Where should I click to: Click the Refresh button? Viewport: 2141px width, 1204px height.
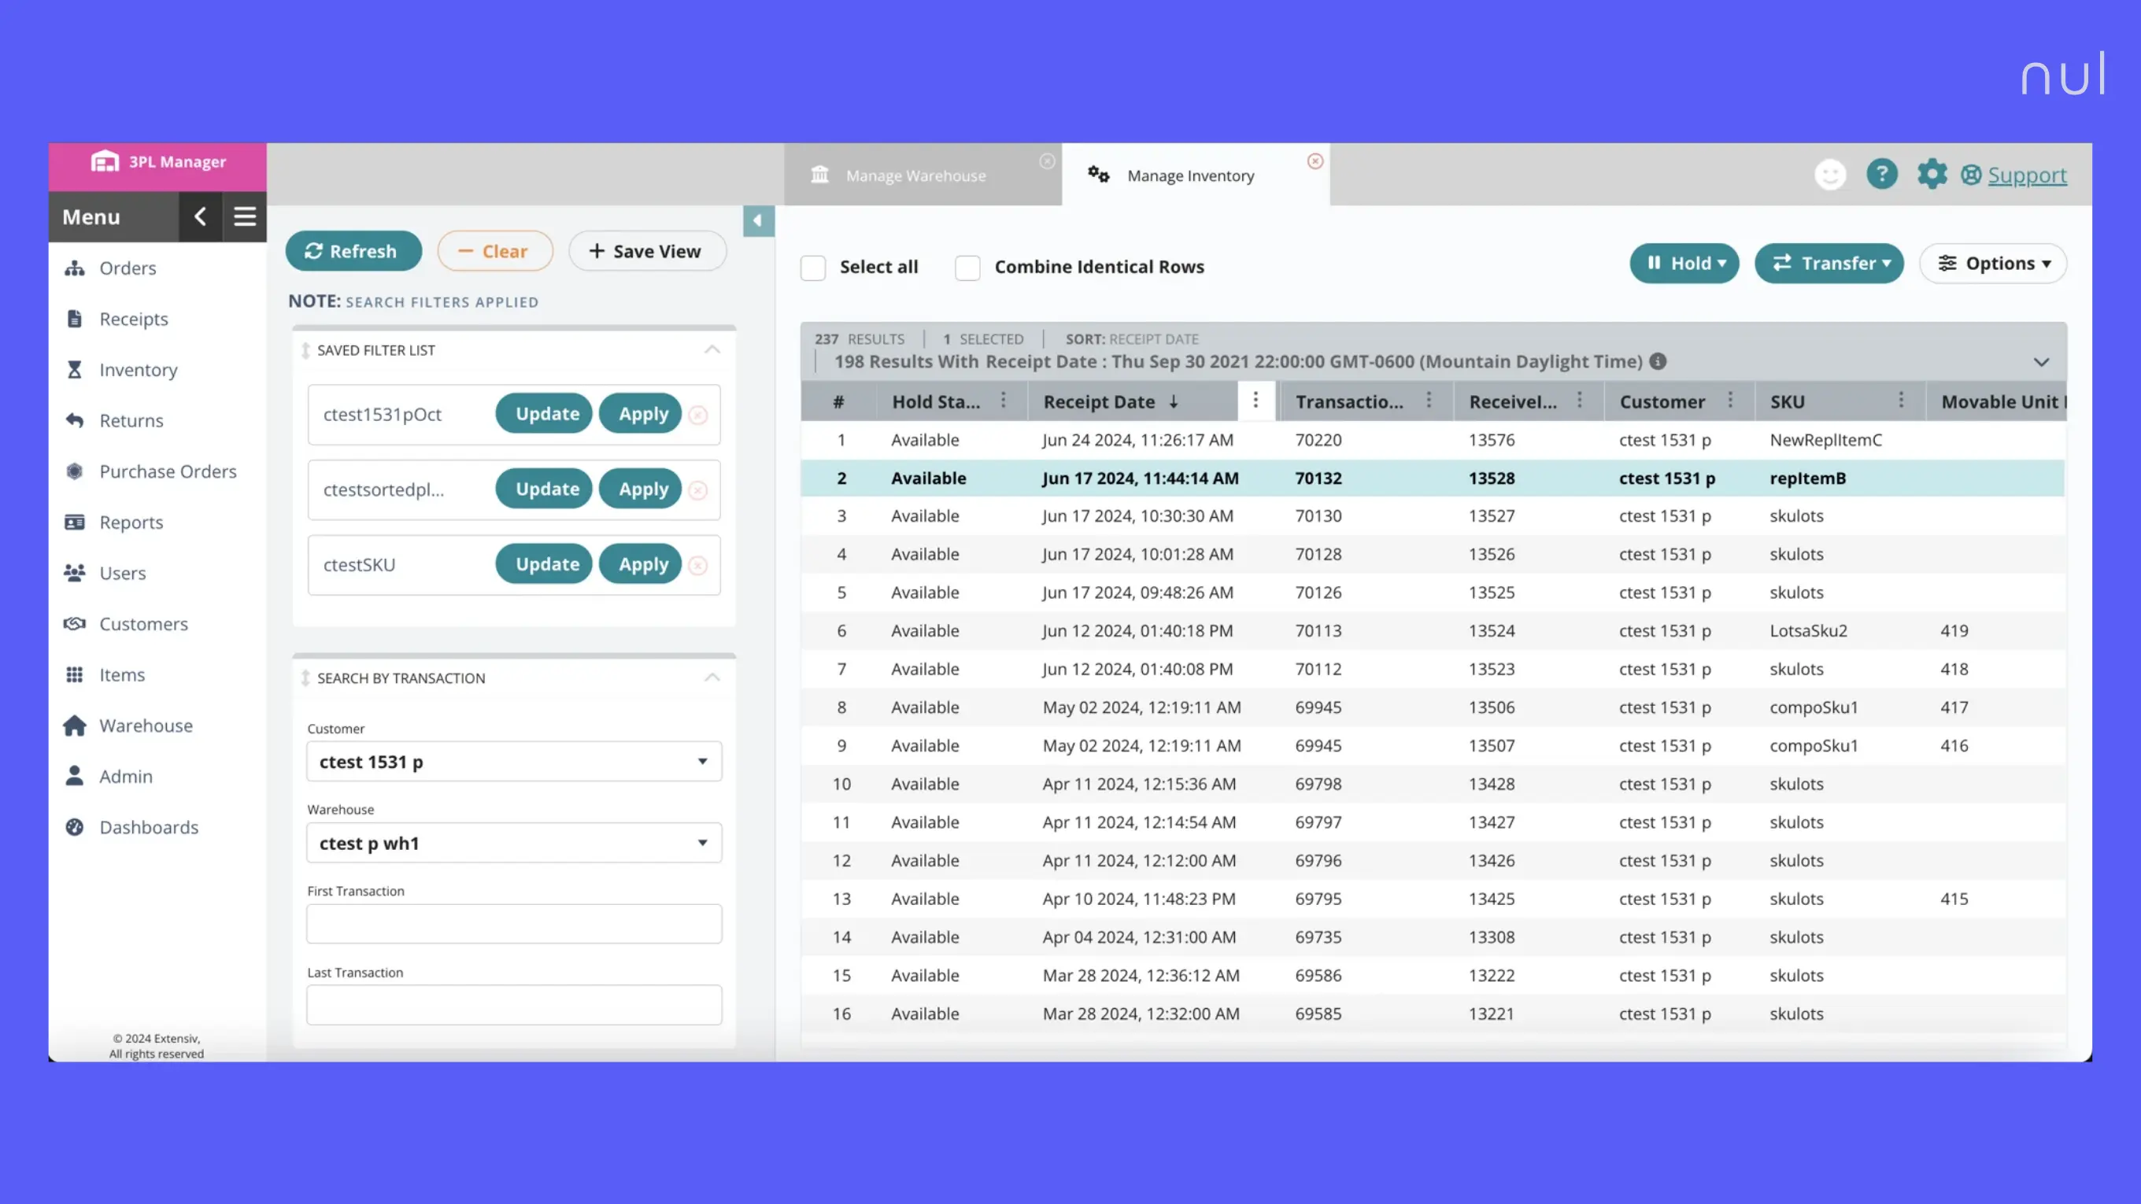point(353,251)
